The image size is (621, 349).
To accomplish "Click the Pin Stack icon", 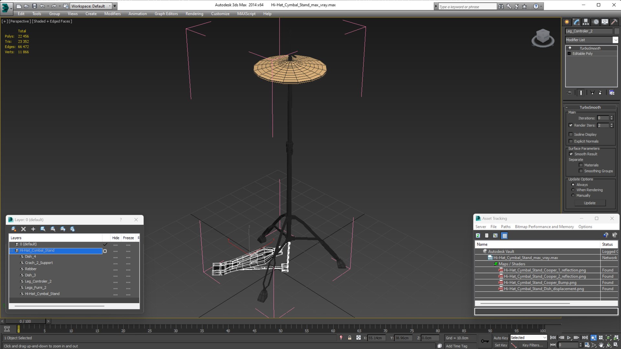I will click(x=570, y=93).
